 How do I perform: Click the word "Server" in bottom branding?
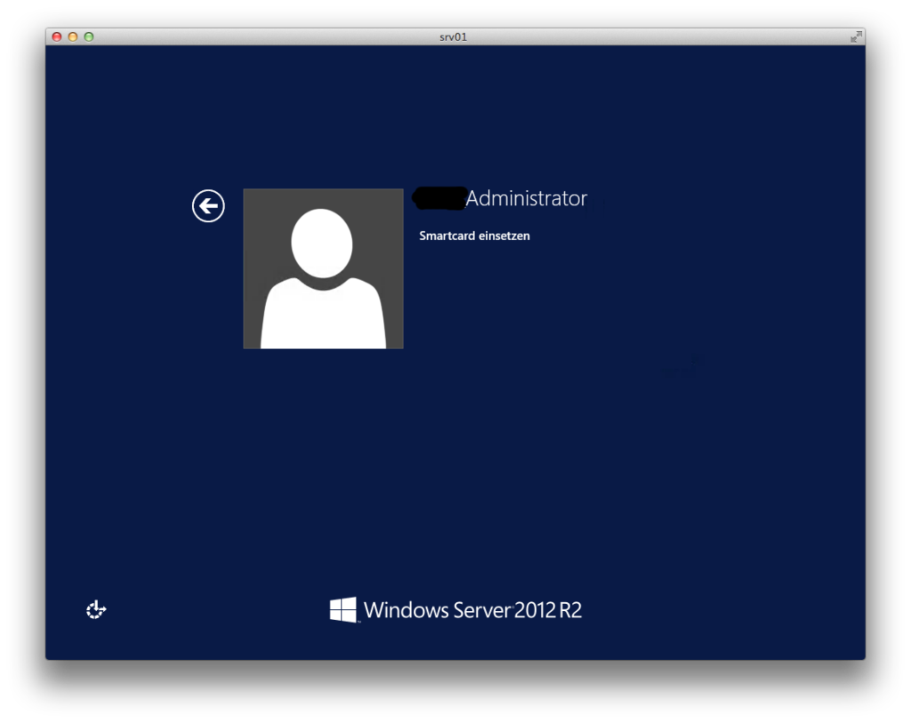(481, 610)
